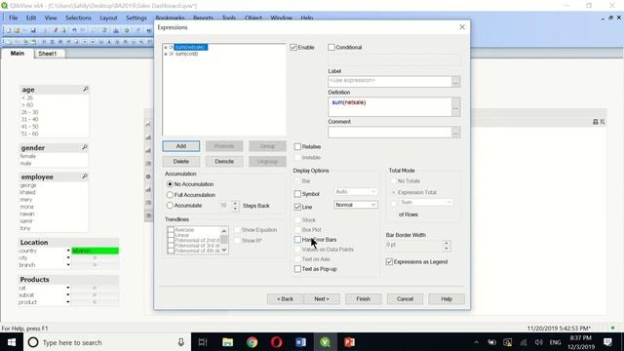The width and height of the screenshot is (624, 351).
Task: Switch to Word from taskbar
Action: (301, 342)
